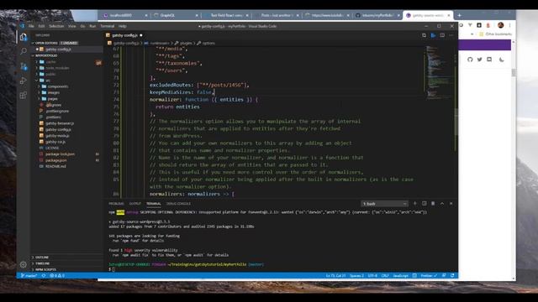Click the GitHub icon on the browser page
The image size is (538, 302).
(470, 60)
